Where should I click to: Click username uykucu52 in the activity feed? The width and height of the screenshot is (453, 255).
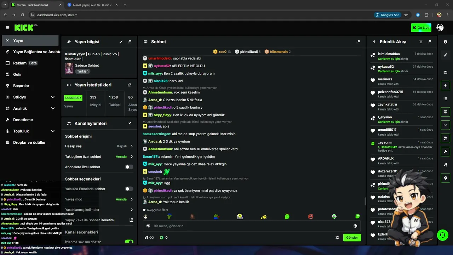[386, 67]
